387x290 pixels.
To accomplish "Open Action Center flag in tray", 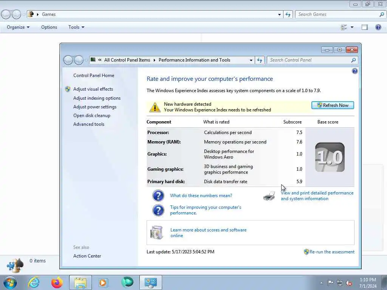I will point(330,283).
